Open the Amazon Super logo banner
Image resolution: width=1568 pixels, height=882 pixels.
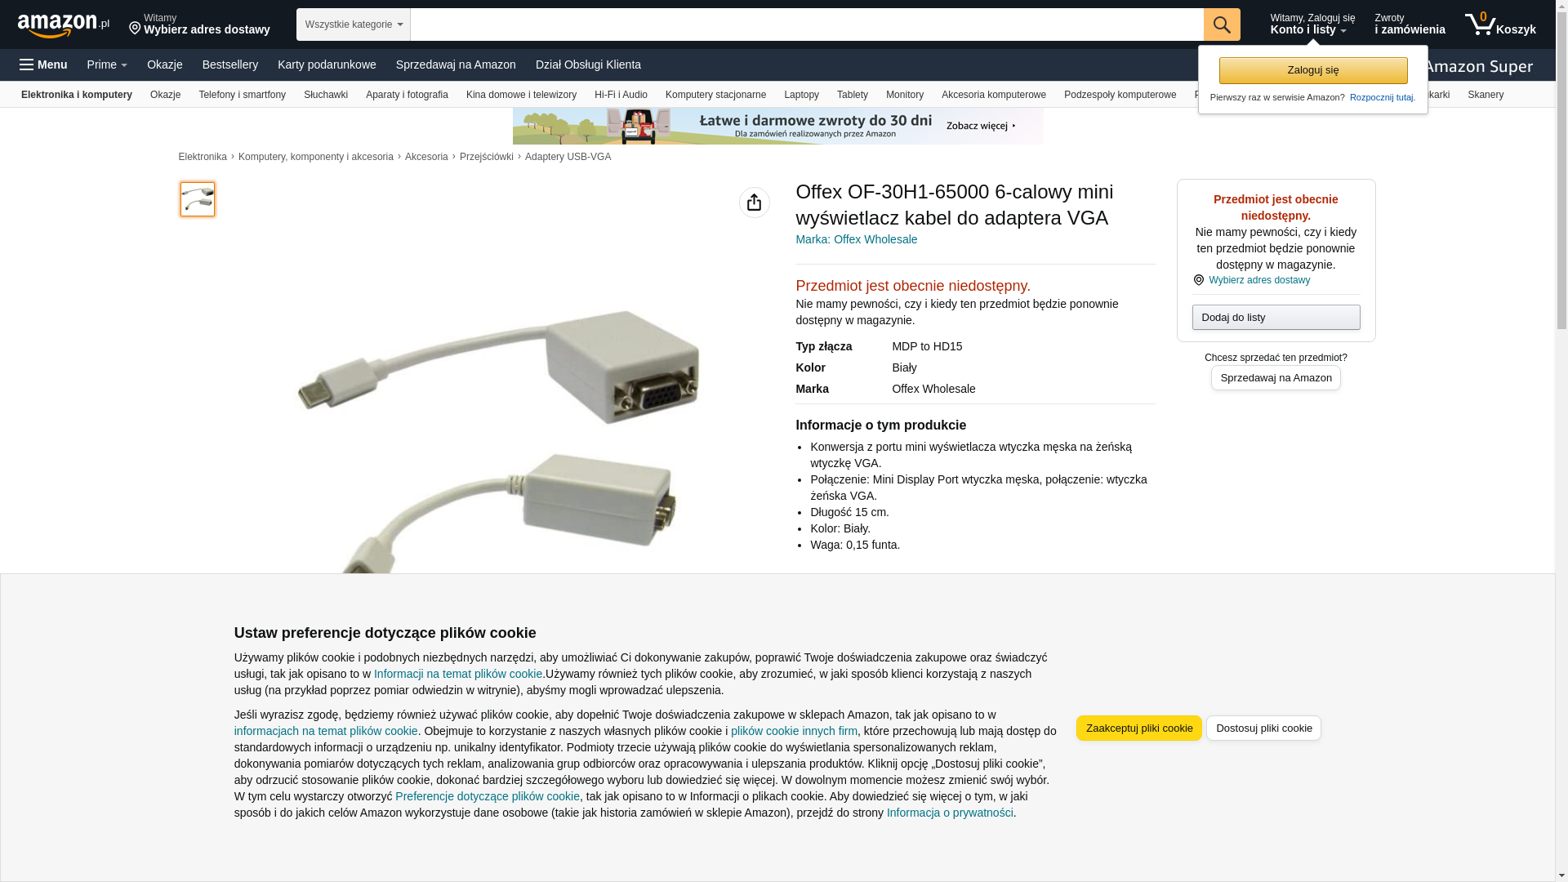click(x=1478, y=67)
